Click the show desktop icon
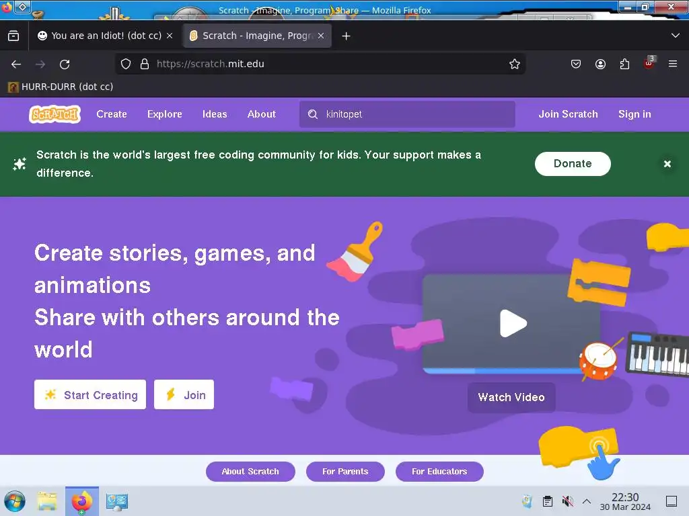The height and width of the screenshot is (516, 689). (x=672, y=501)
